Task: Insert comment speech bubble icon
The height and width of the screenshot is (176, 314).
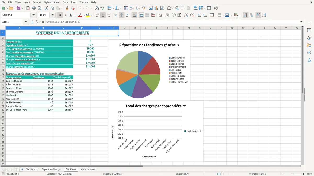Action: pos(183,8)
